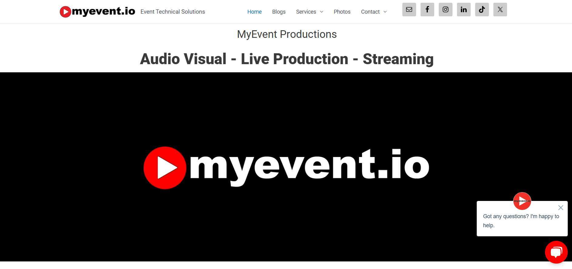Open the LinkedIn icon link
This screenshot has height=269, width=572.
pos(464,9)
